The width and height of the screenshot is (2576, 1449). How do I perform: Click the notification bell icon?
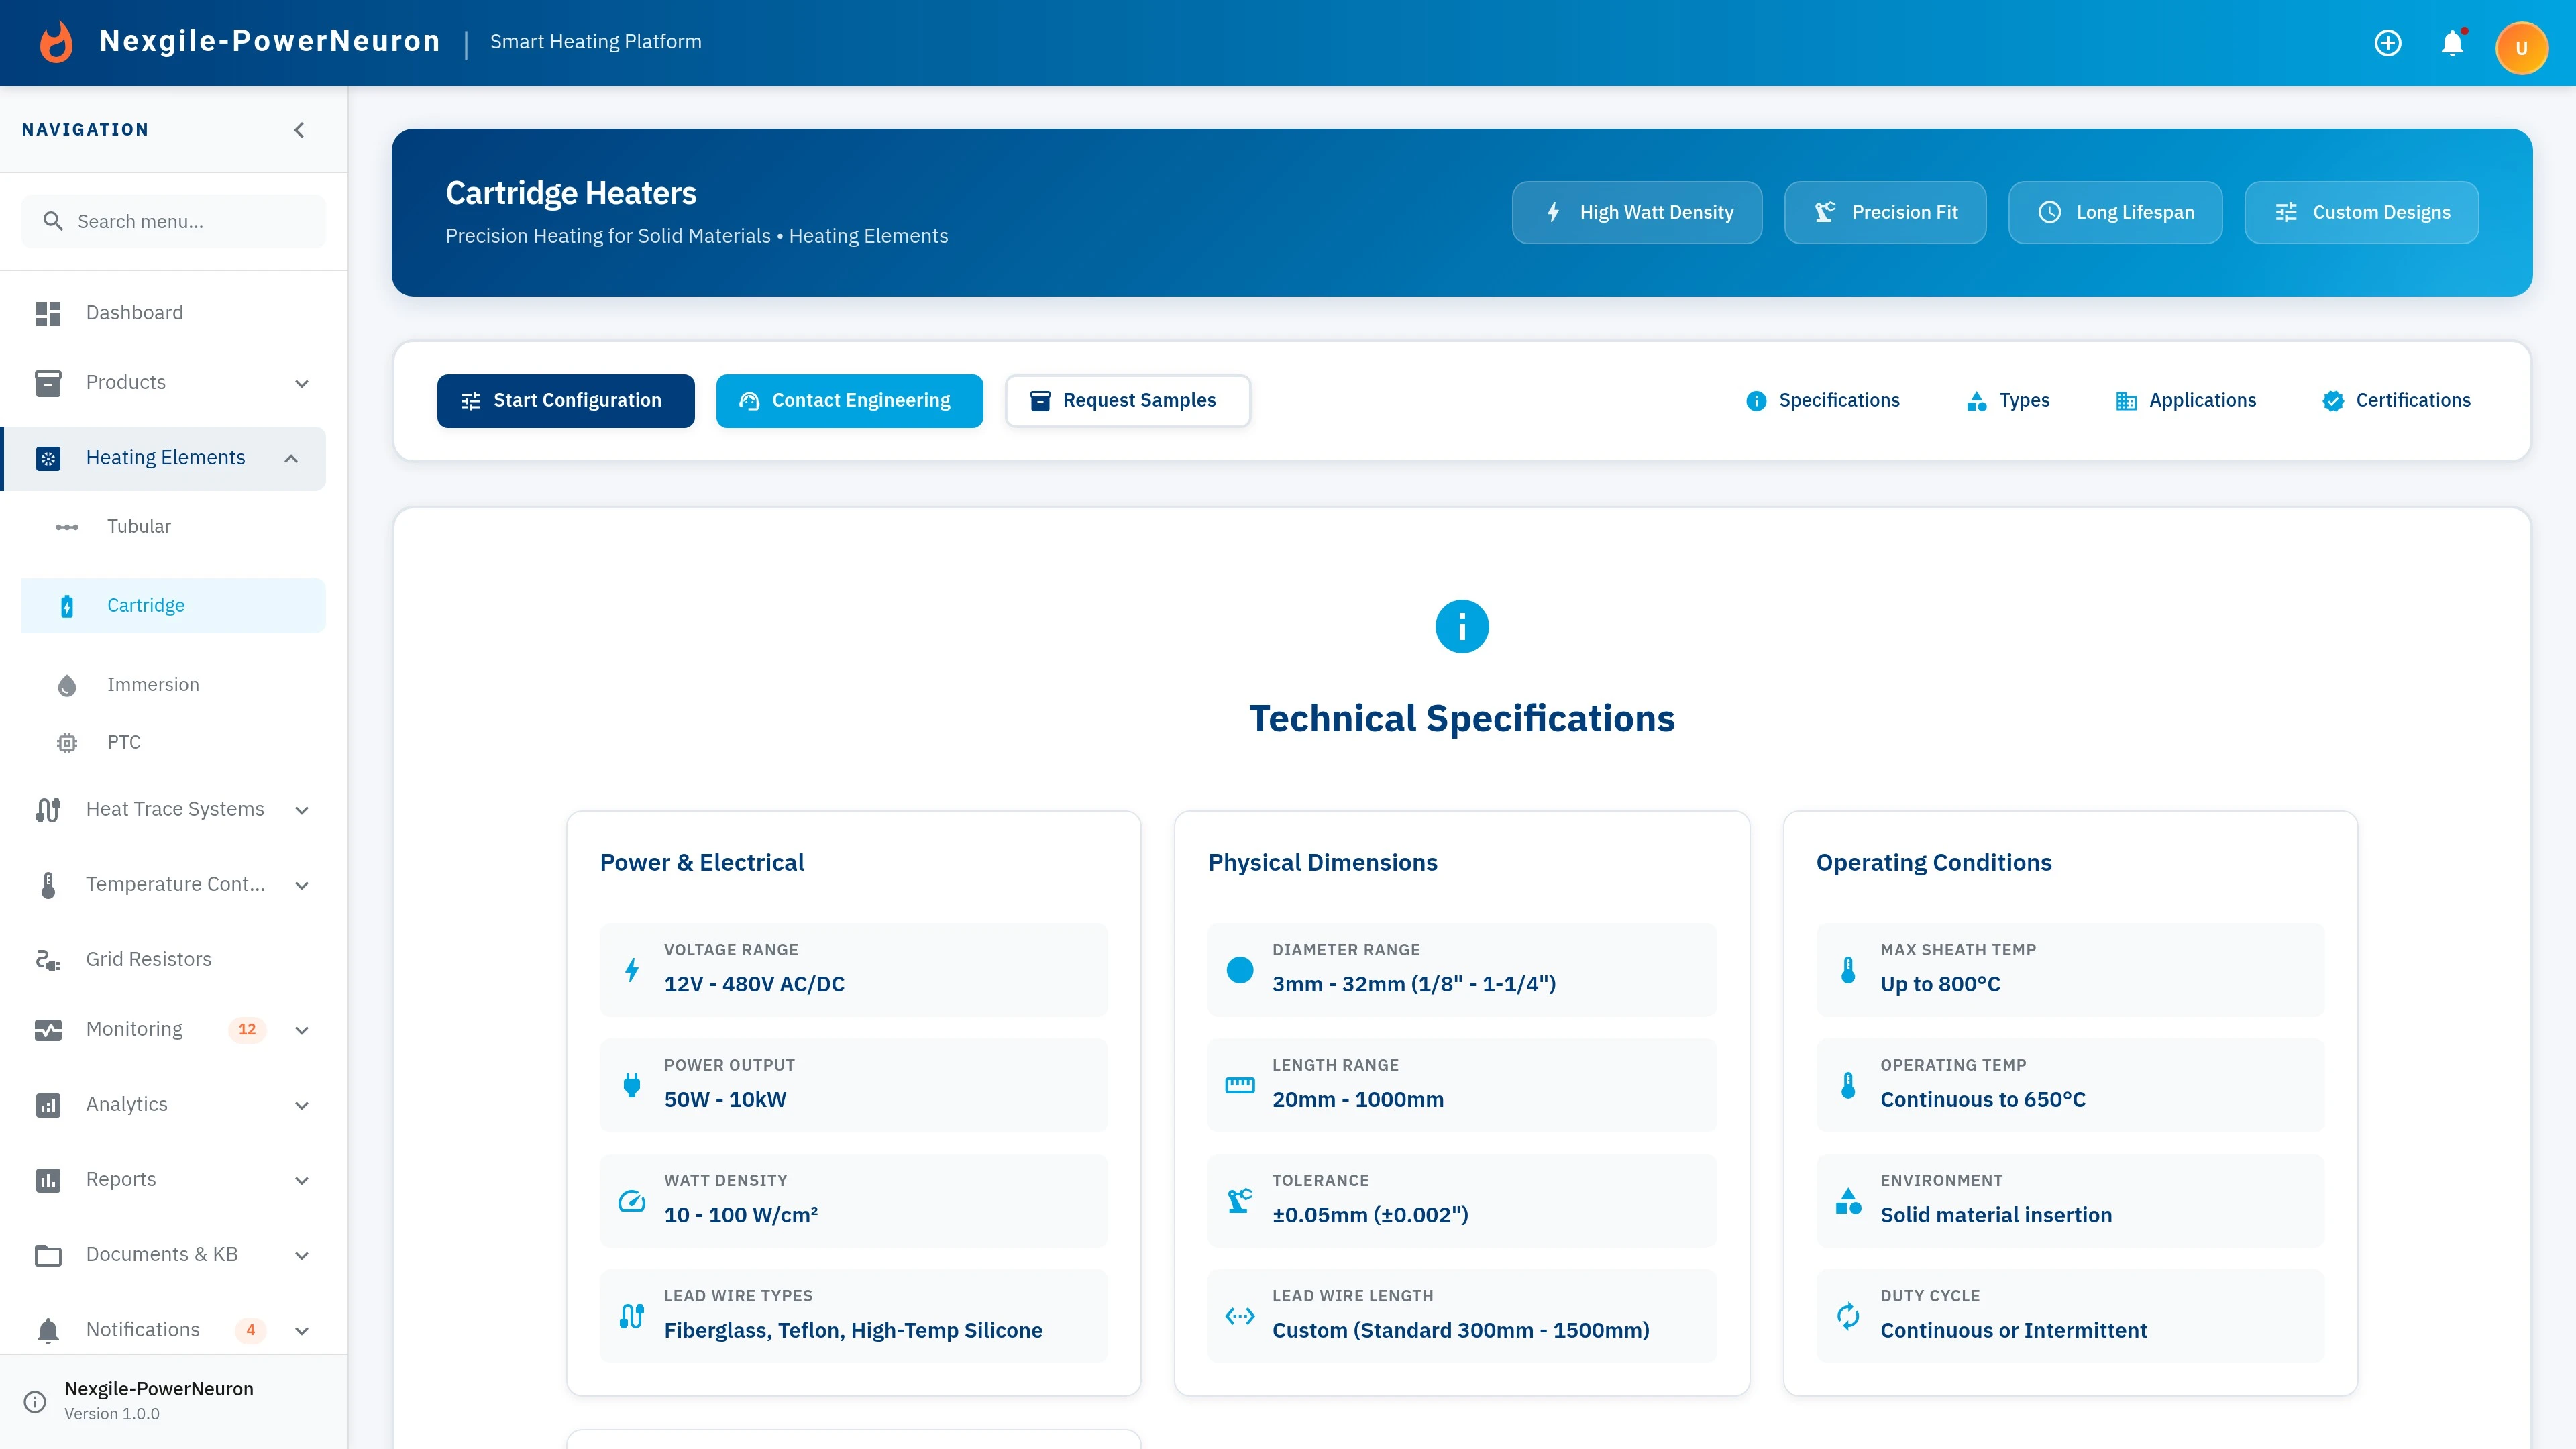point(2452,43)
